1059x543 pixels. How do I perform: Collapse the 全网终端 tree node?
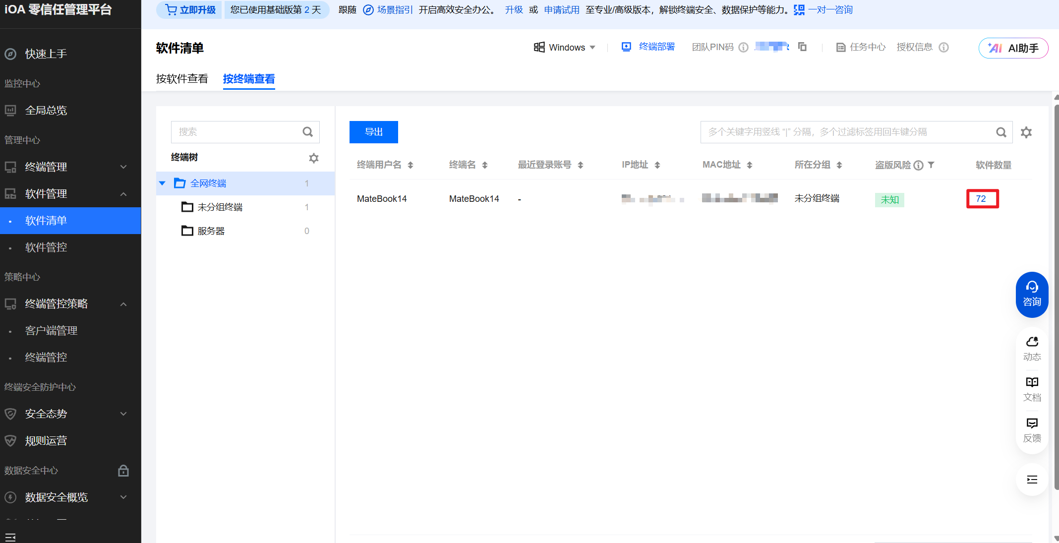pyautogui.click(x=162, y=183)
